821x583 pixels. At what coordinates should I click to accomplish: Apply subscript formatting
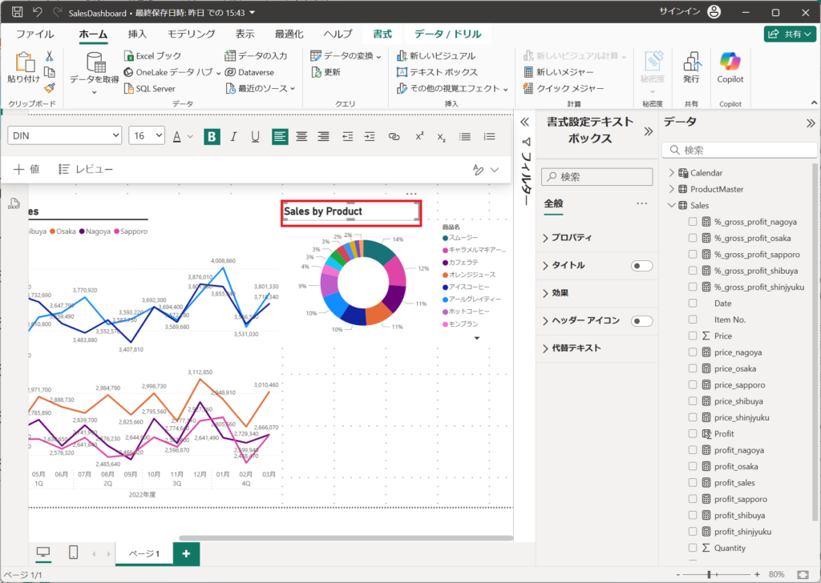click(442, 137)
